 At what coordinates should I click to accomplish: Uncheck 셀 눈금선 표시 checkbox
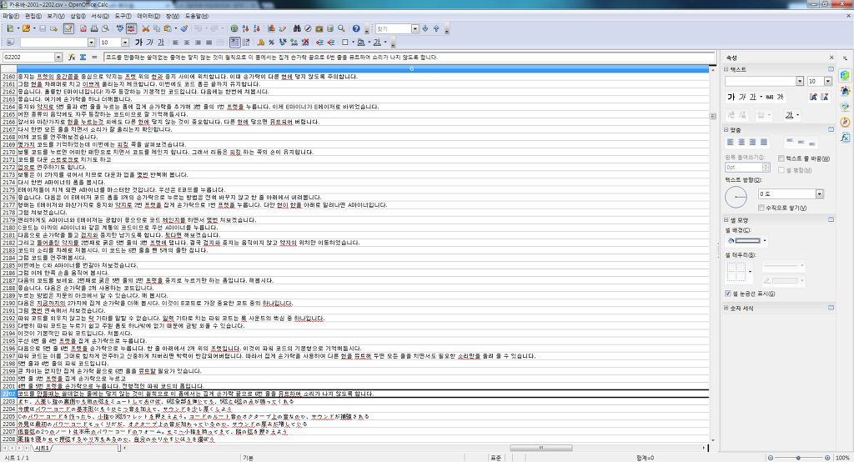point(728,294)
